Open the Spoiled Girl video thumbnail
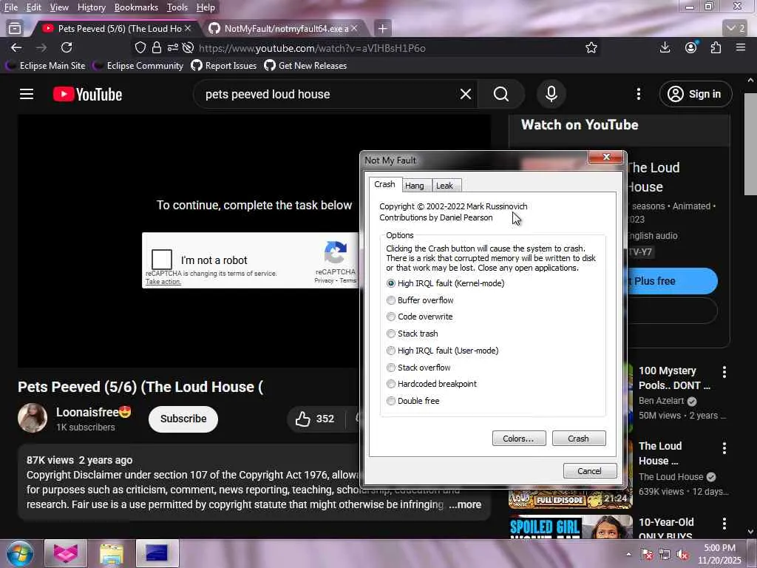This screenshot has height=568, width=757. (571, 527)
